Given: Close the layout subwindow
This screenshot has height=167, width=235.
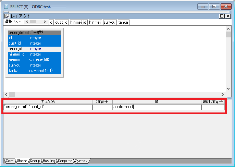Looking at the screenshot, I should [x=228, y=16].
